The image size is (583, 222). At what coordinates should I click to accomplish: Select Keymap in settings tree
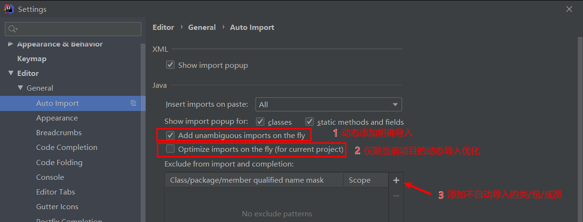pyautogui.click(x=32, y=58)
